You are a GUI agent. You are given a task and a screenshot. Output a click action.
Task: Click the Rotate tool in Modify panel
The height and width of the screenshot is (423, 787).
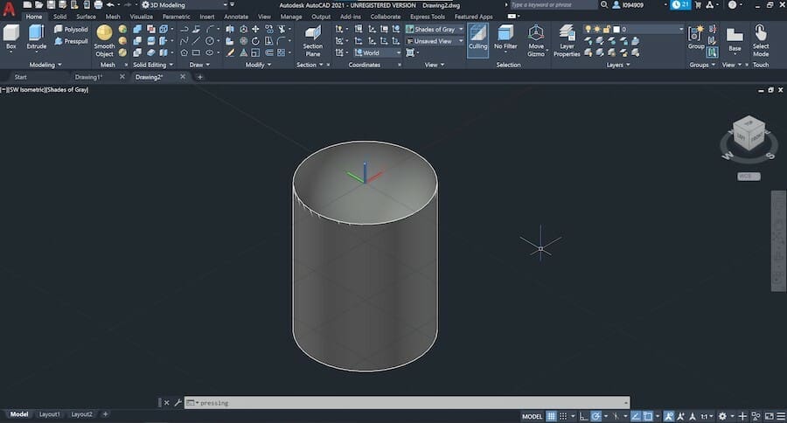point(255,41)
